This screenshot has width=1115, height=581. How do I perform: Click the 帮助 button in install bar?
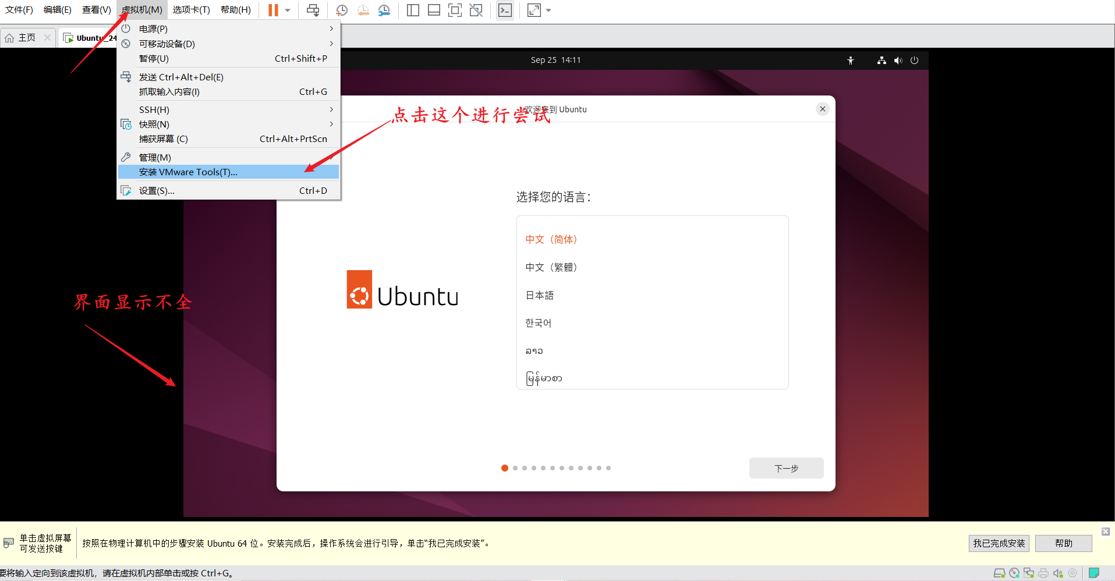1064,543
